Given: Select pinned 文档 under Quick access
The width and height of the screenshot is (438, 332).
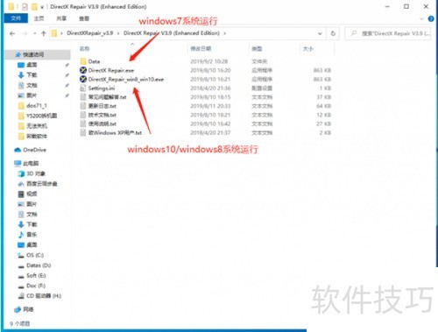Looking at the screenshot, I should coord(32,85).
